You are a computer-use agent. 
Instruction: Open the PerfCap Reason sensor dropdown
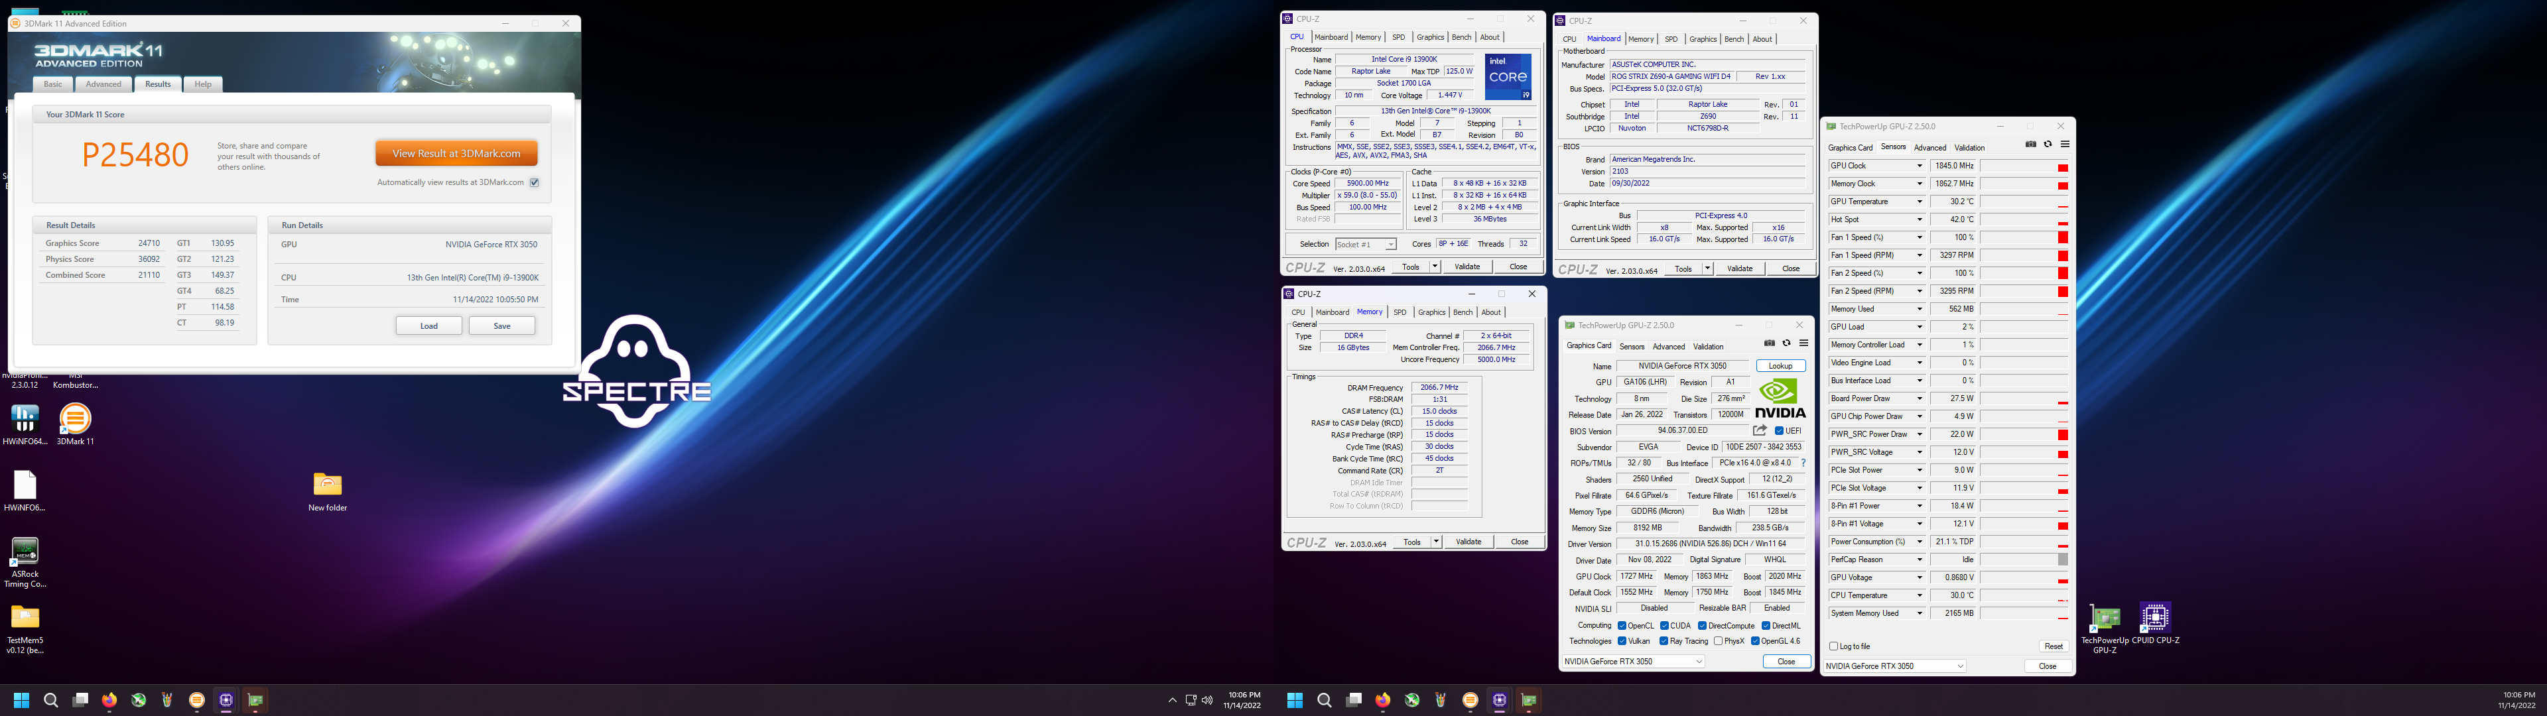point(1919,560)
